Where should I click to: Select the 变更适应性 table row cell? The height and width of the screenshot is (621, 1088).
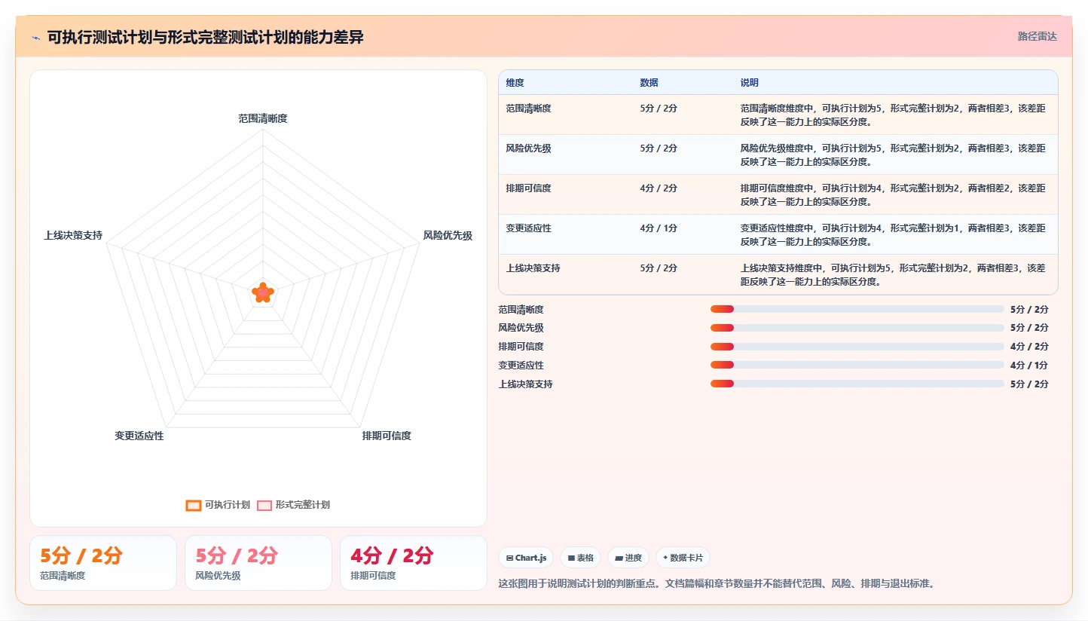click(x=529, y=228)
